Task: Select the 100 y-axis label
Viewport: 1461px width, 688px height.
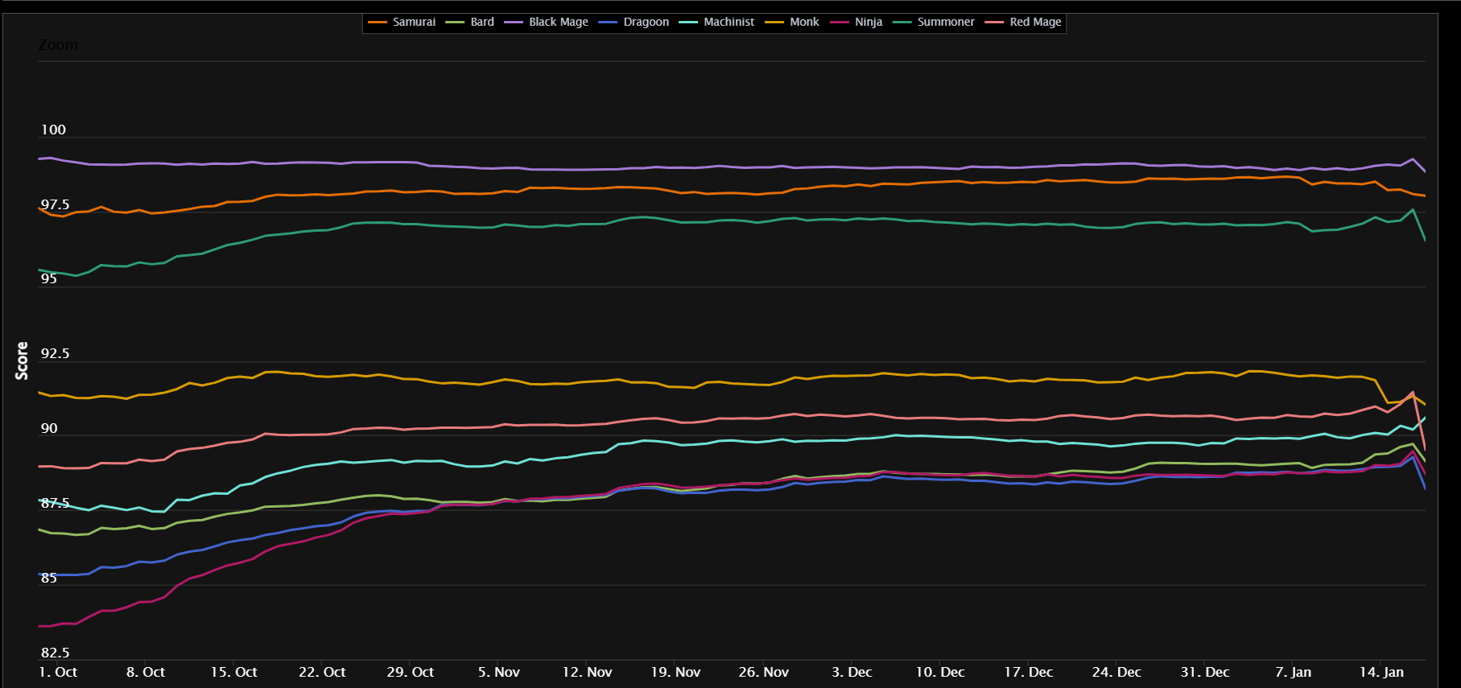Action: (x=53, y=130)
